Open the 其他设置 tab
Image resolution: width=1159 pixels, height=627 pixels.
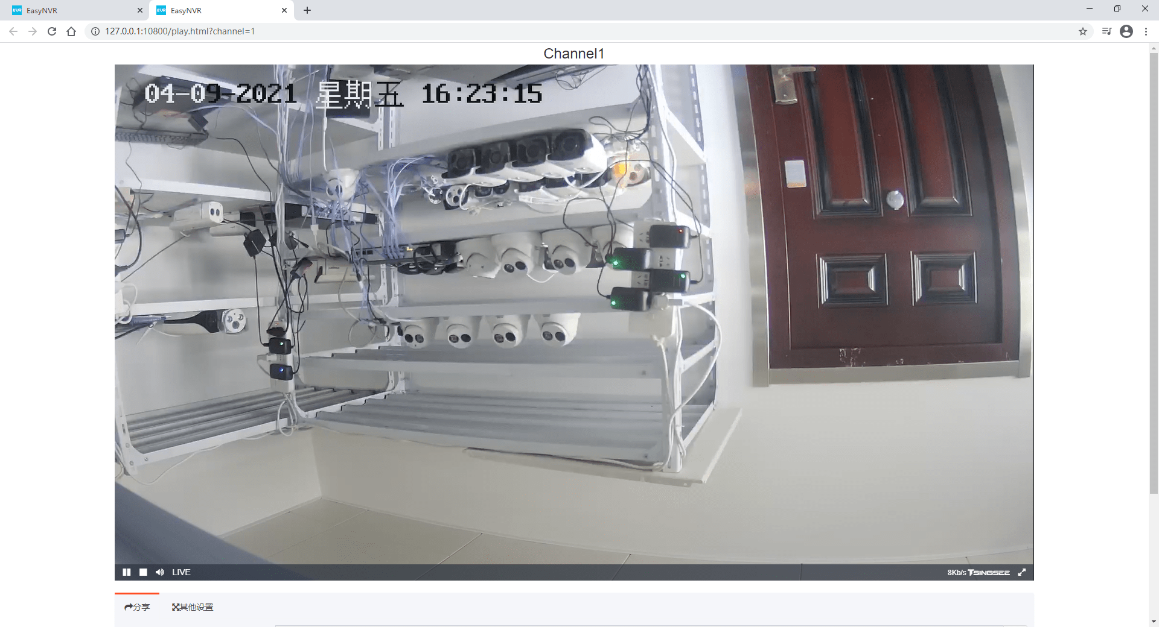point(193,607)
